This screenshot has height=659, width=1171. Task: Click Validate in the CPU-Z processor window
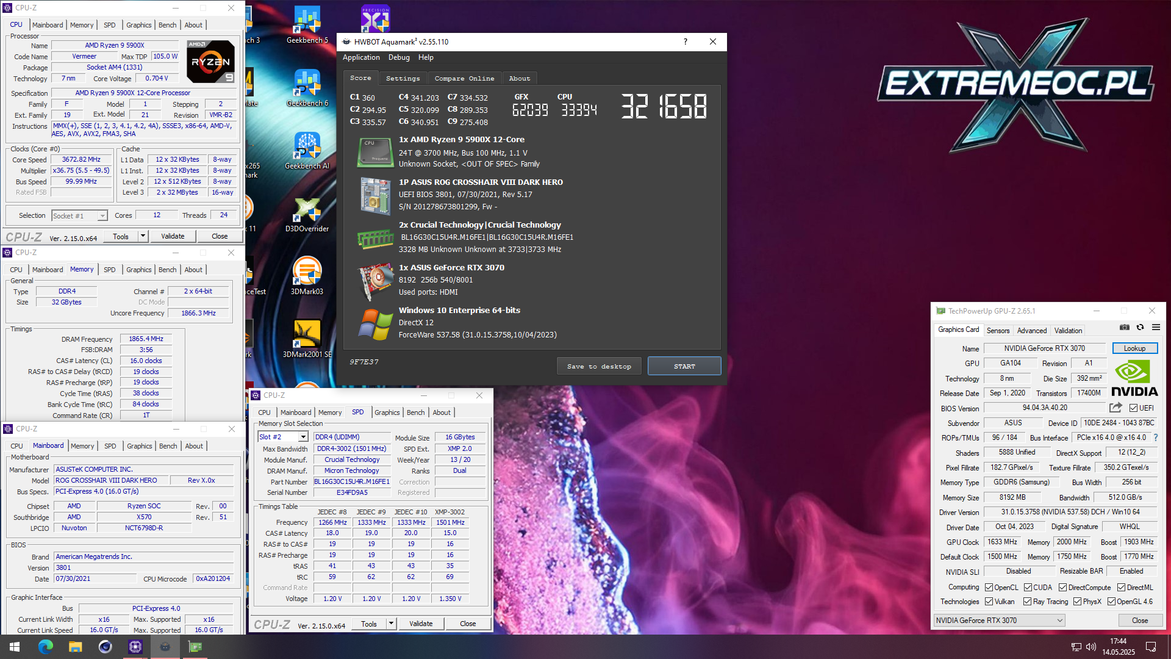(173, 236)
